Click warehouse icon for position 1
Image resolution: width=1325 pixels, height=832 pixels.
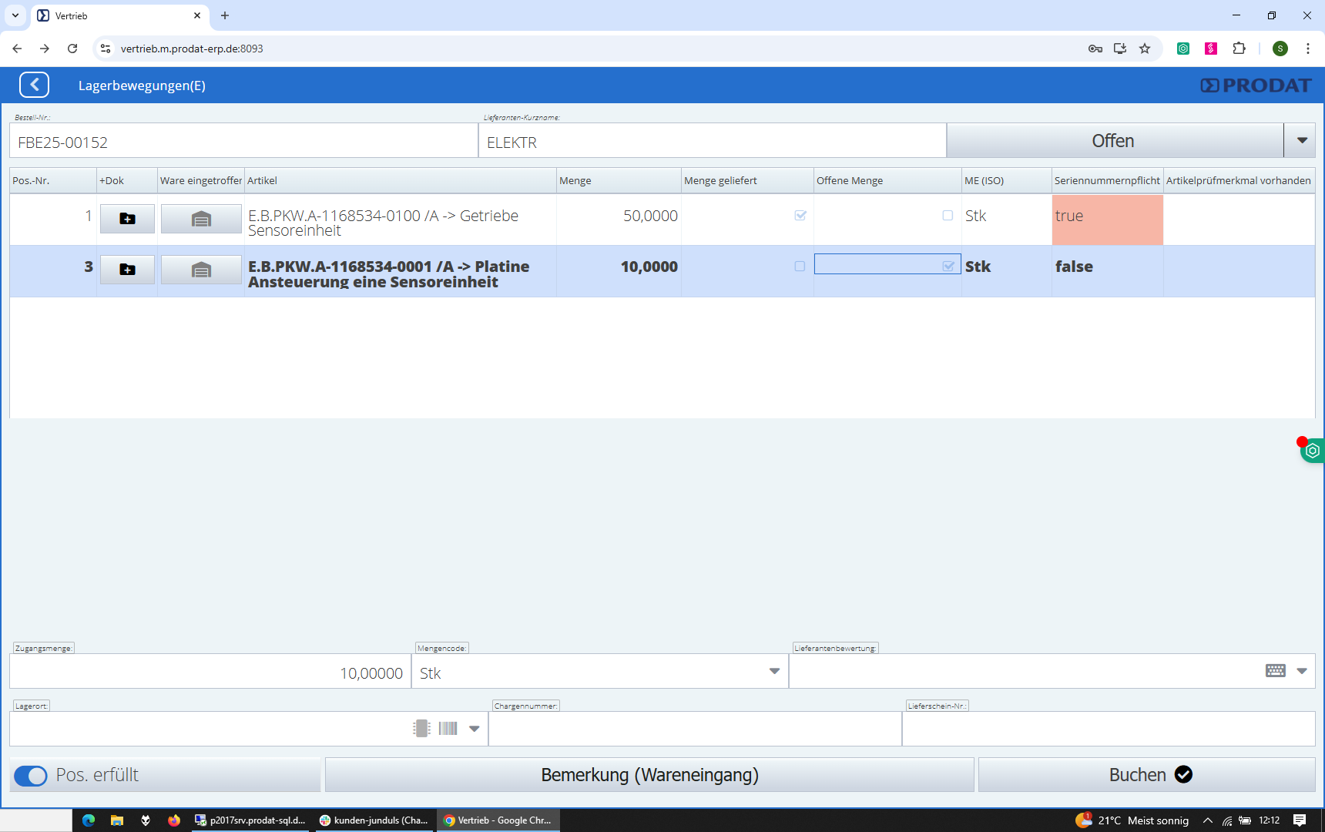(201, 219)
